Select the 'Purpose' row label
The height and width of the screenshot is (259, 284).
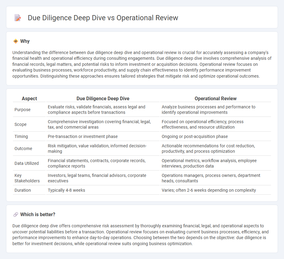pos(22,110)
